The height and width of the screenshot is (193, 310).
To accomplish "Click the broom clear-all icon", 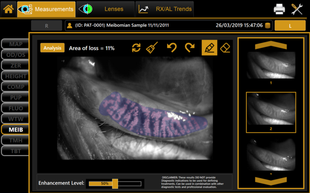I will coord(152,48).
